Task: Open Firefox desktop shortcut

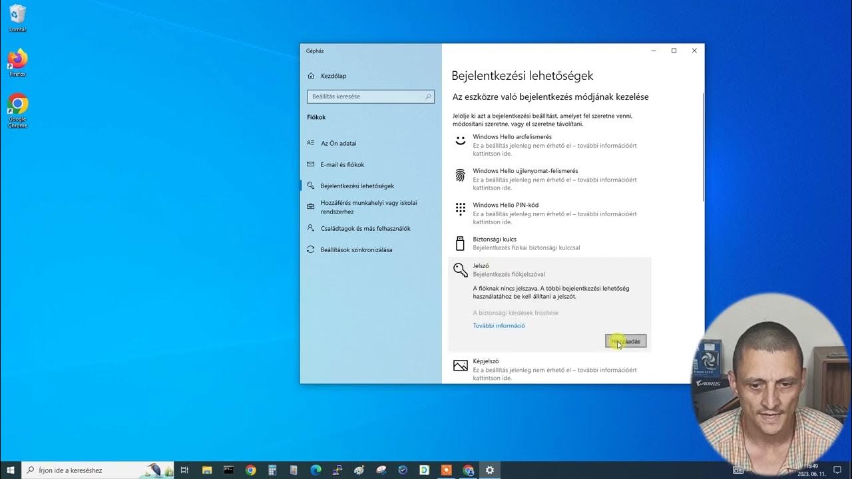Action: [18, 63]
